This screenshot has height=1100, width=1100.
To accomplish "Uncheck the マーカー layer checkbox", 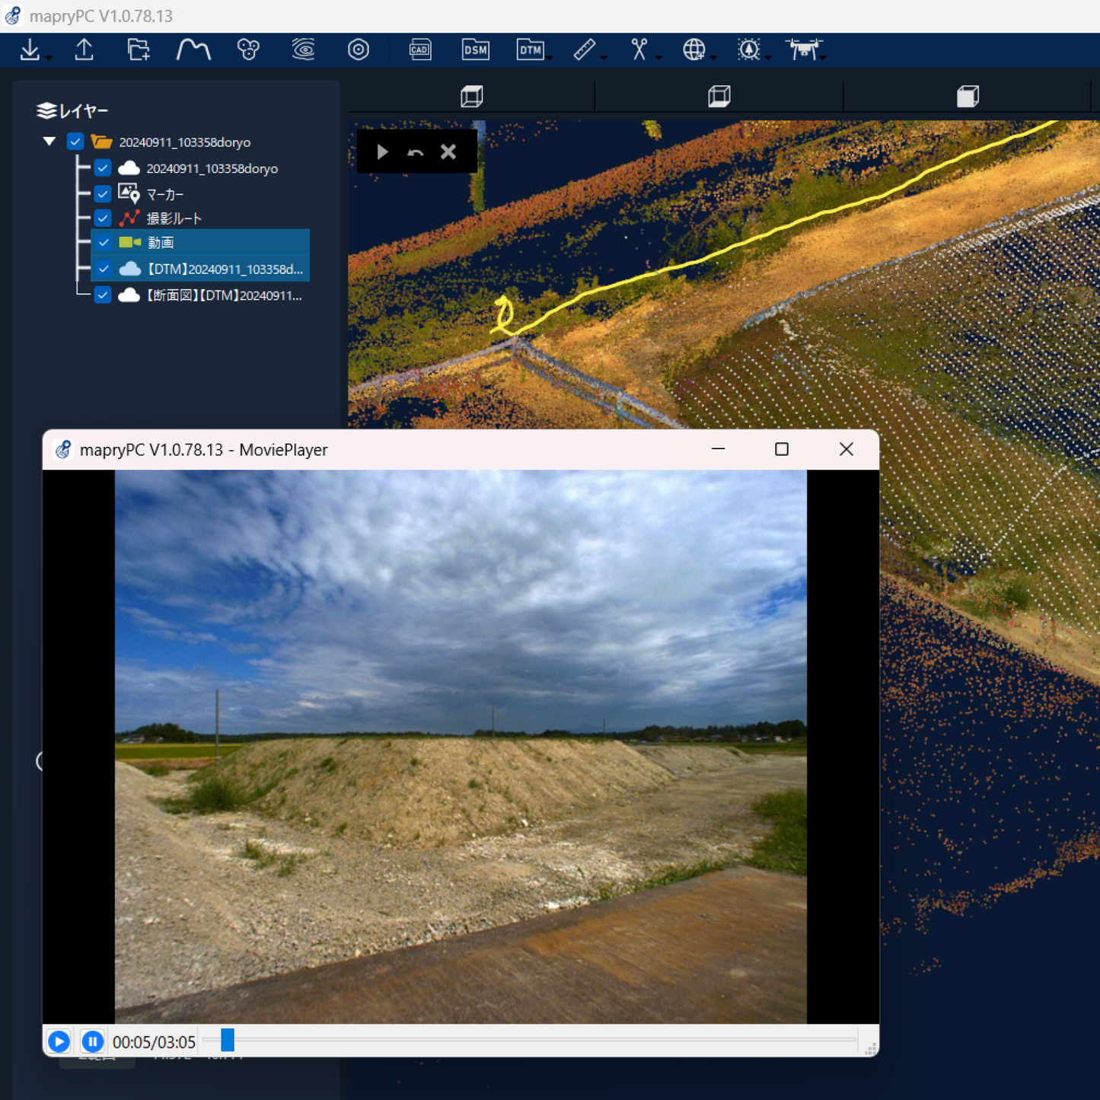I will (103, 193).
